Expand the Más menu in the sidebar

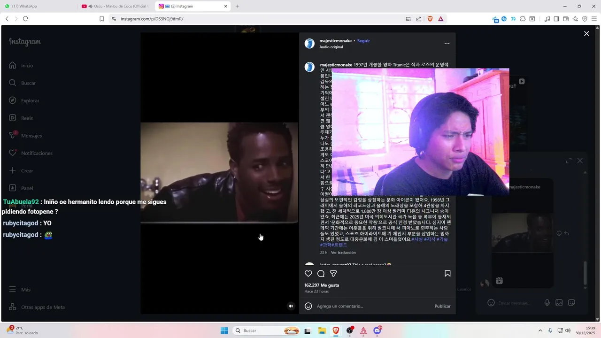pos(20,290)
